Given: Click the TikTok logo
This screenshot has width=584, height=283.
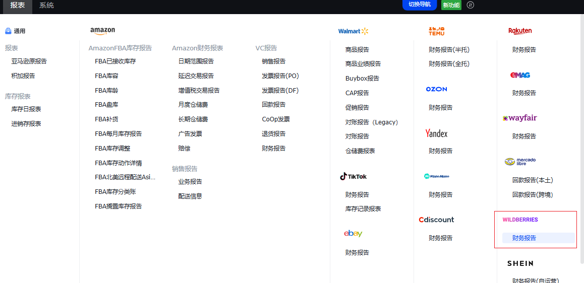Looking at the screenshot, I should [x=353, y=176].
